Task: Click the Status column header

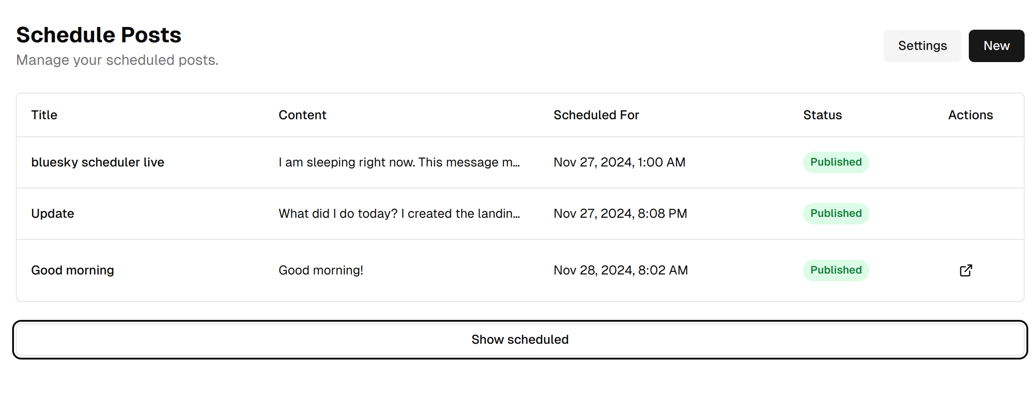Action: point(822,115)
